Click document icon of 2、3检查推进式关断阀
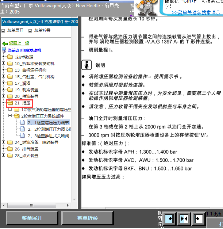Viewport: 223px width, 229px height. click(x=23, y=136)
